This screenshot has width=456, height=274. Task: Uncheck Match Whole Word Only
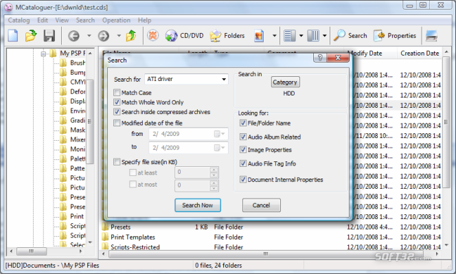(x=117, y=102)
